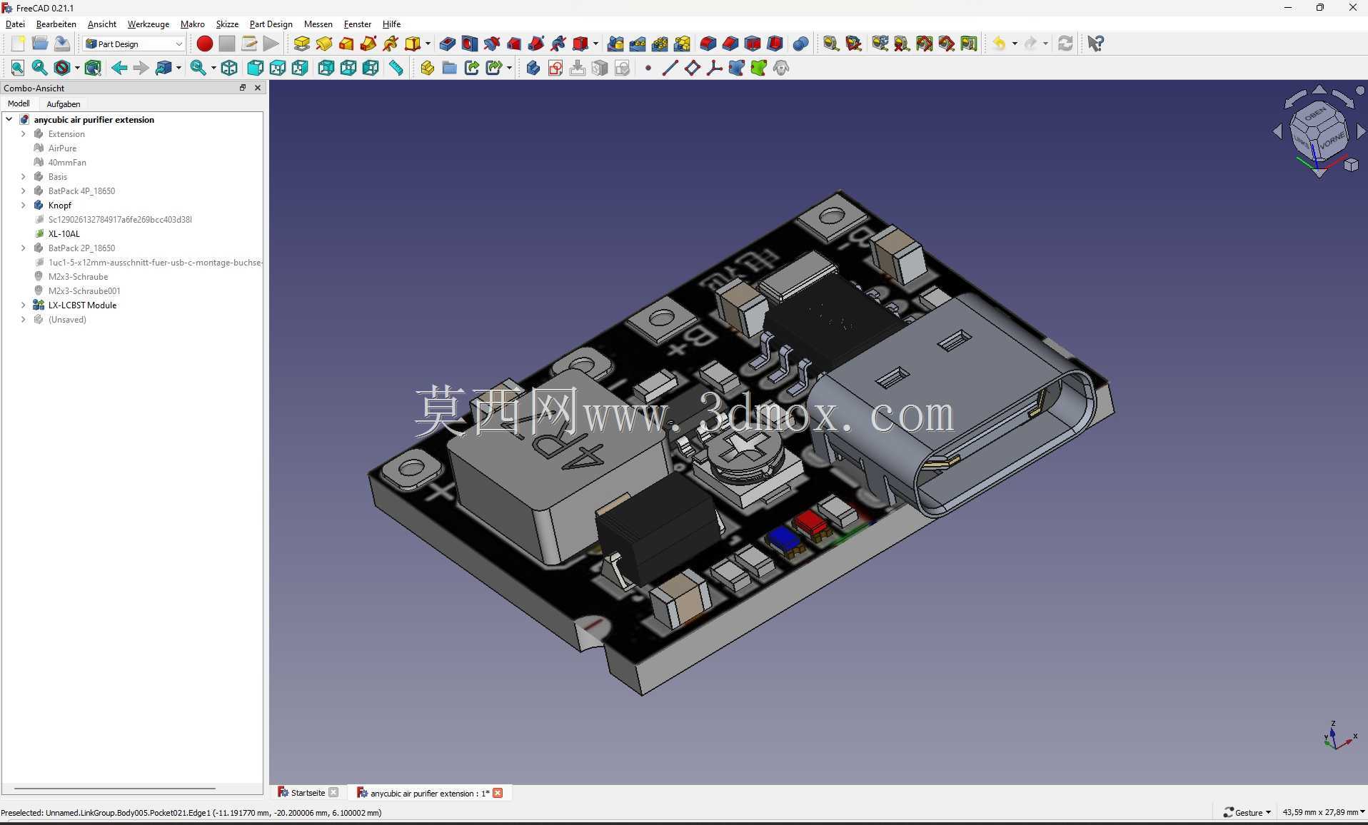Select the AirPure tree item
Image resolution: width=1368 pixels, height=825 pixels.
(62, 148)
